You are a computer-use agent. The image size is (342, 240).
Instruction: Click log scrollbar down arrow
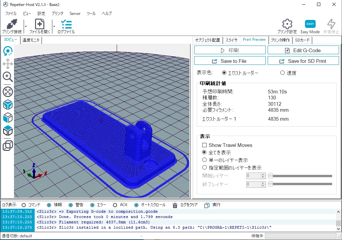click(338, 229)
